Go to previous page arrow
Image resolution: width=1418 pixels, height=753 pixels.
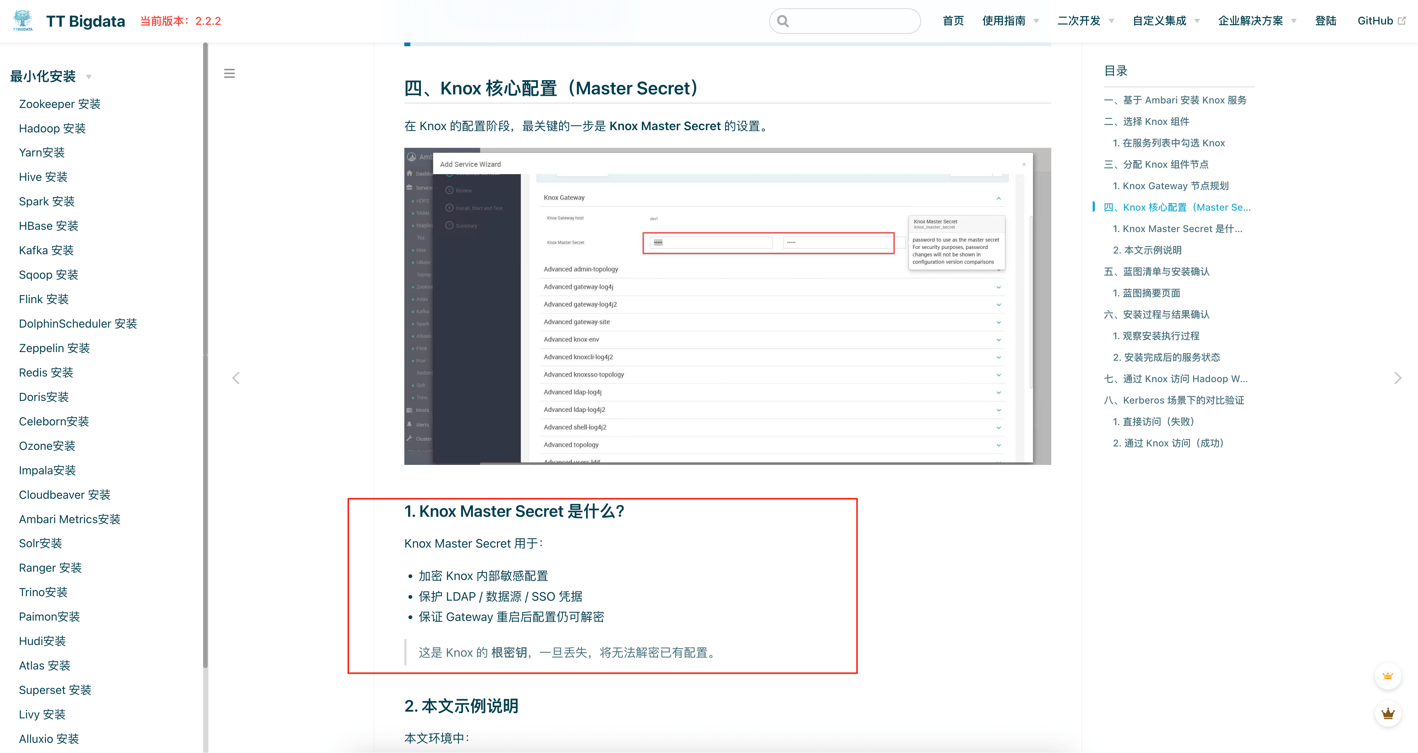pyautogui.click(x=236, y=378)
